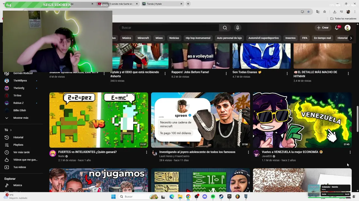Open options for EL DETALLE MÁS MACHO short
The width and height of the screenshot is (359, 201).
(x=348, y=73)
